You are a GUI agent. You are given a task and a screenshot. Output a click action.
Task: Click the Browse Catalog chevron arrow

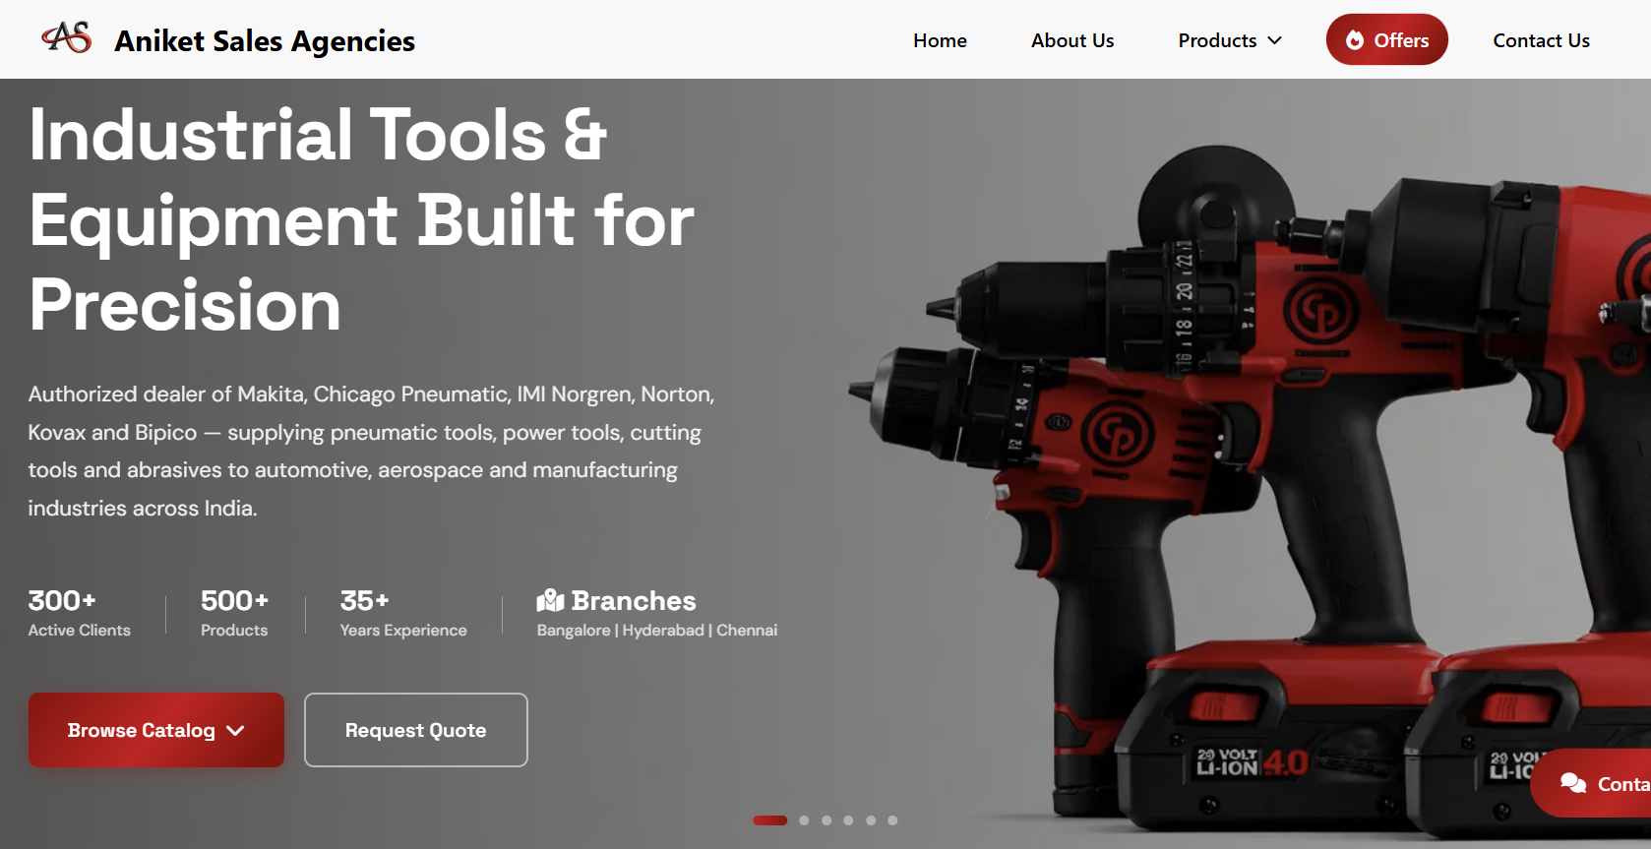click(x=235, y=731)
